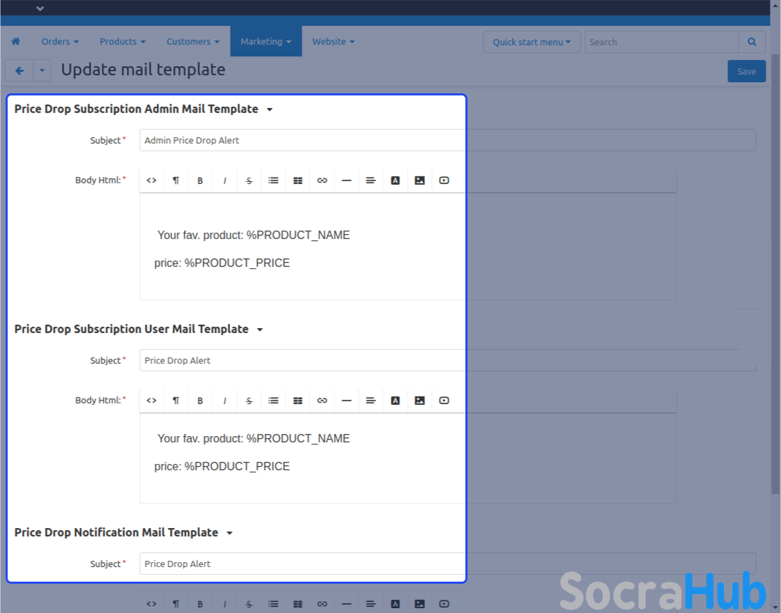Apply strikethrough in User template editor
This screenshot has width=781, height=613.
click(249, 401)
